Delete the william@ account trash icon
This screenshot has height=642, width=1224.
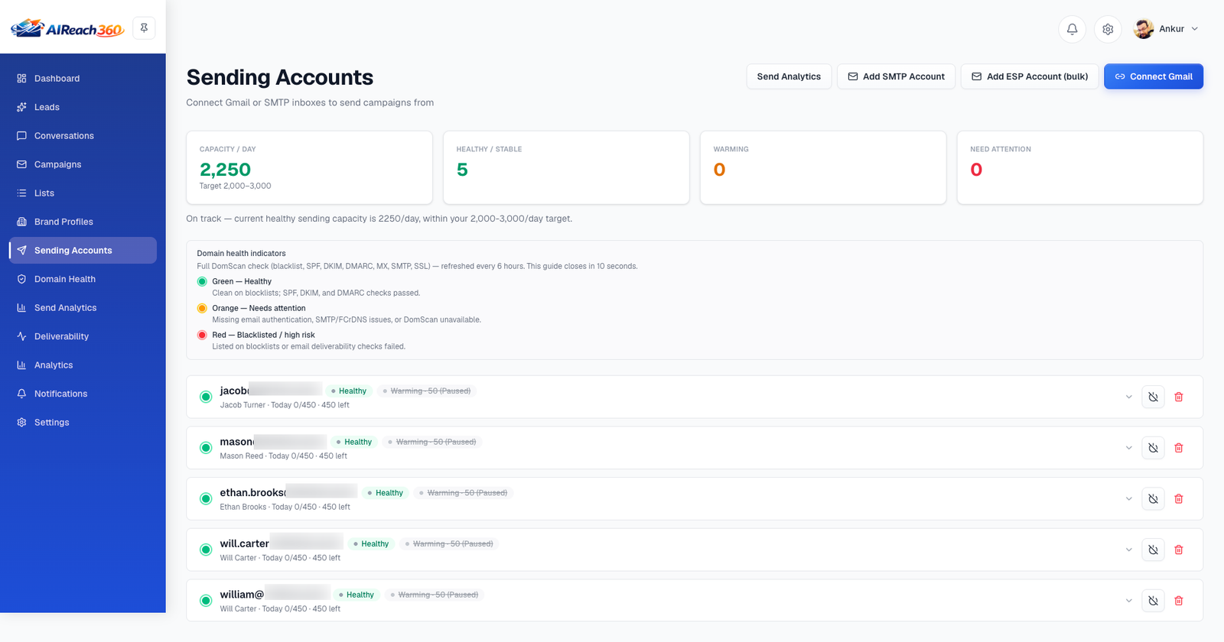point(1179,601)
